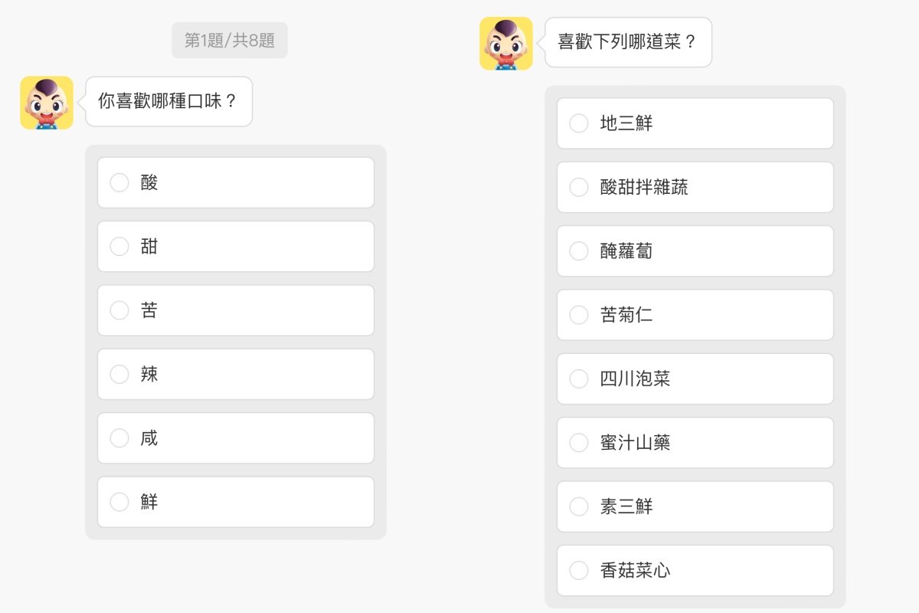Choose 苦 as your preferred flavor
This screenshot has width=919, height=613.
235,310
